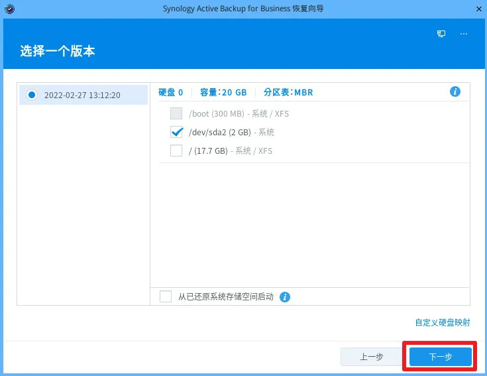The image size is (487, 376).
Task: Click the 上一步 back button
Action: click(371, 357)
